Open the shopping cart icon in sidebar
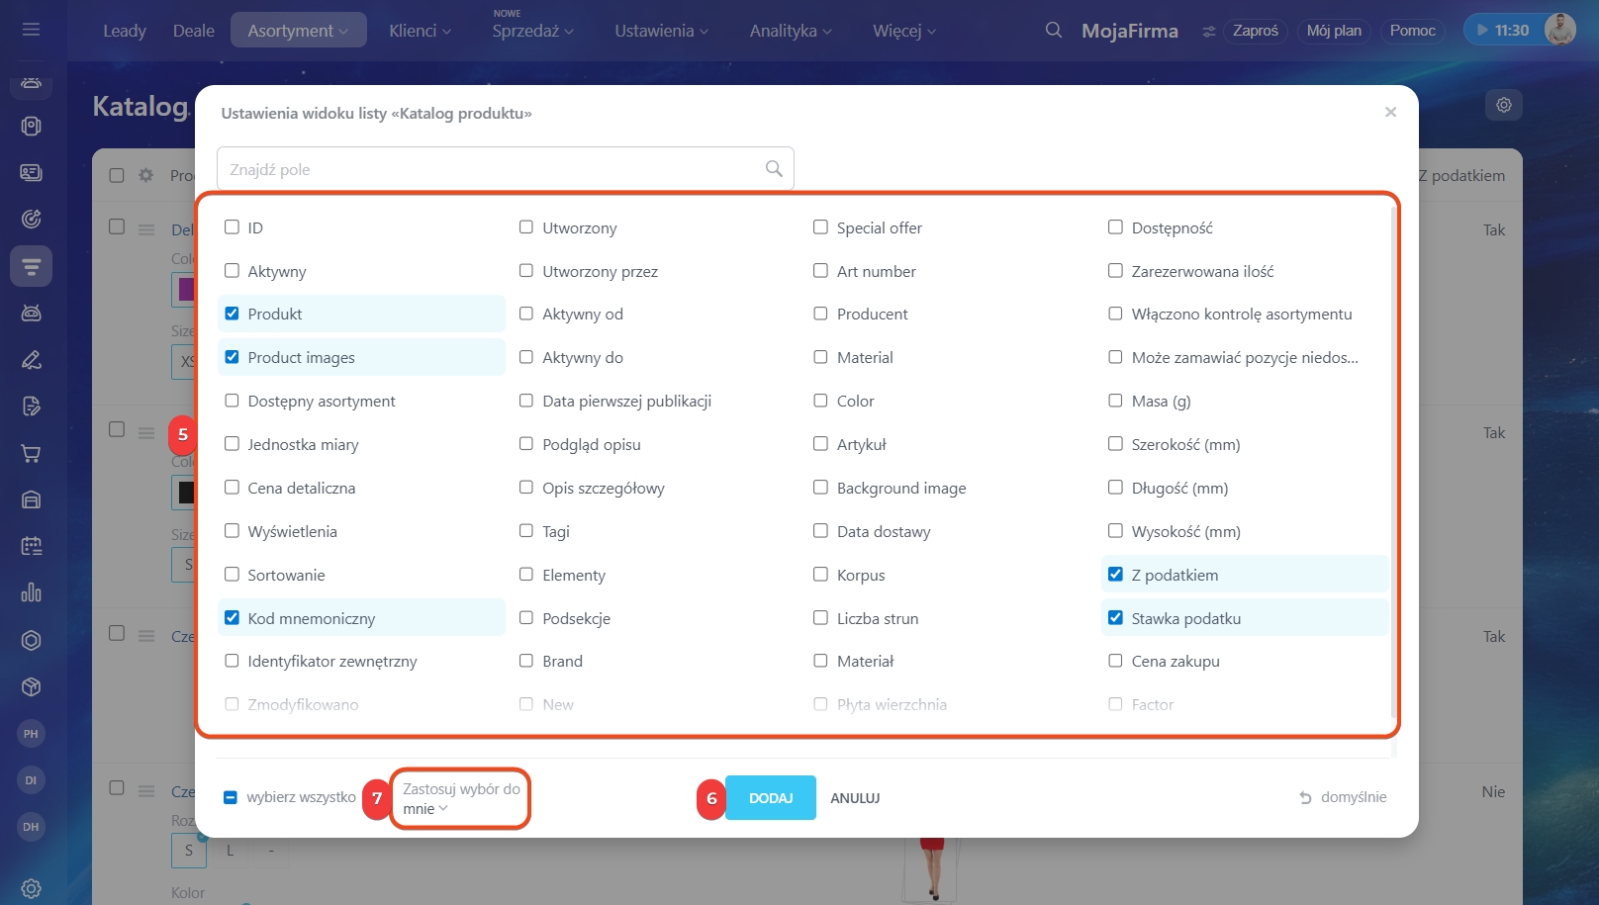 coord(31,453)
